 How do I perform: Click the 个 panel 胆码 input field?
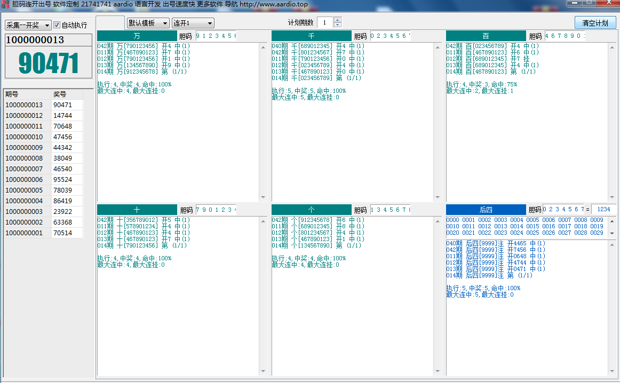click(x=390, y=210)
